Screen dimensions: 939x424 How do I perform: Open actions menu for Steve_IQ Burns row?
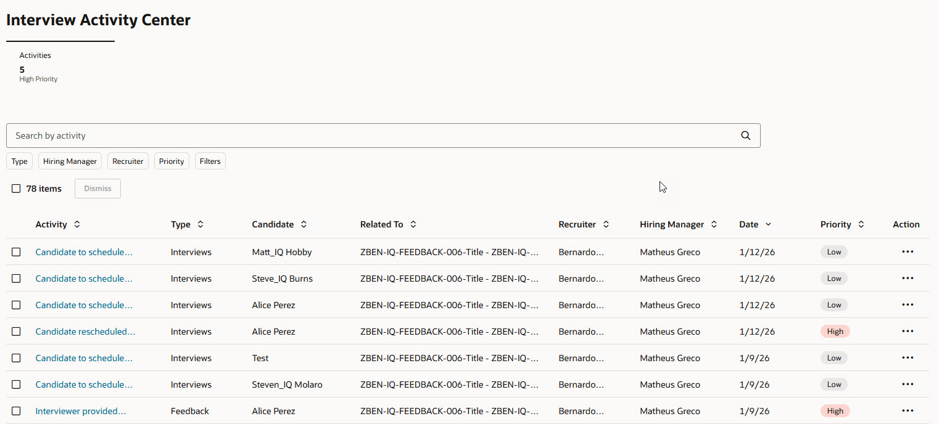point(908,279)
